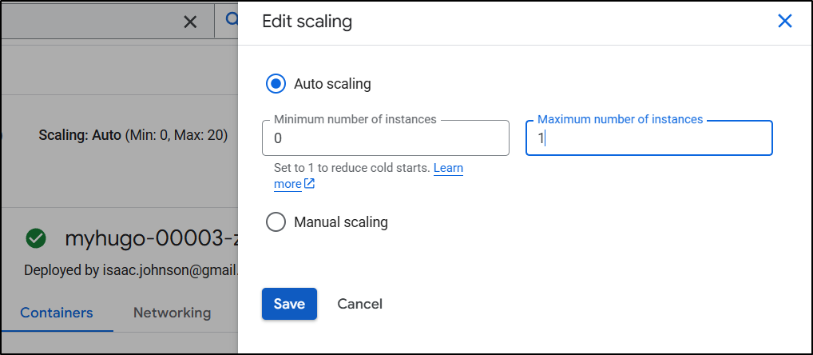Screen dimensions: 813x355
Task: Click the Scaling: Auto summary text
Action: tap(133, 135)
